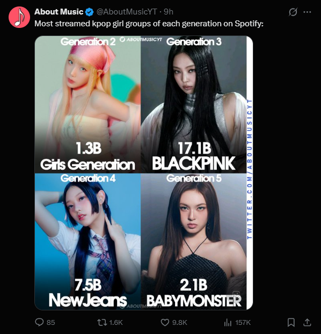Screen dimensions: 321x334
Task: Open the Grok explain icon
Action: coord(293,12)
